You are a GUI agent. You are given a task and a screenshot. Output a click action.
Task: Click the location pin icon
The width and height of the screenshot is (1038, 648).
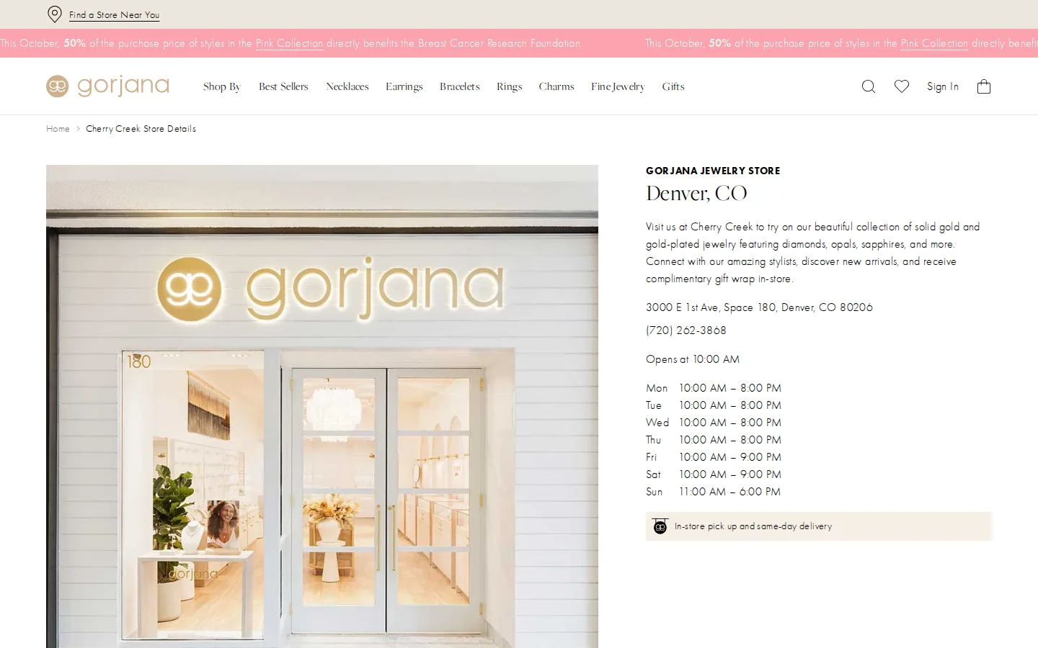coord(55,14)
